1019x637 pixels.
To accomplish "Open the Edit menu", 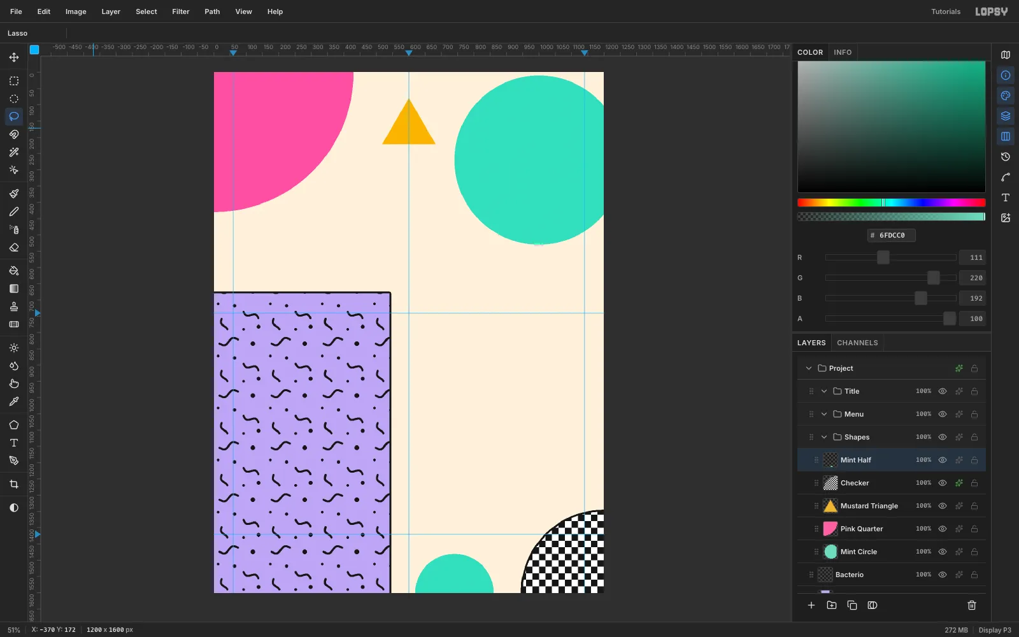I will pos(44,11).
